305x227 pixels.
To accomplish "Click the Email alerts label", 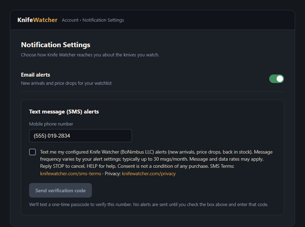I will click(x=35, y=75).
